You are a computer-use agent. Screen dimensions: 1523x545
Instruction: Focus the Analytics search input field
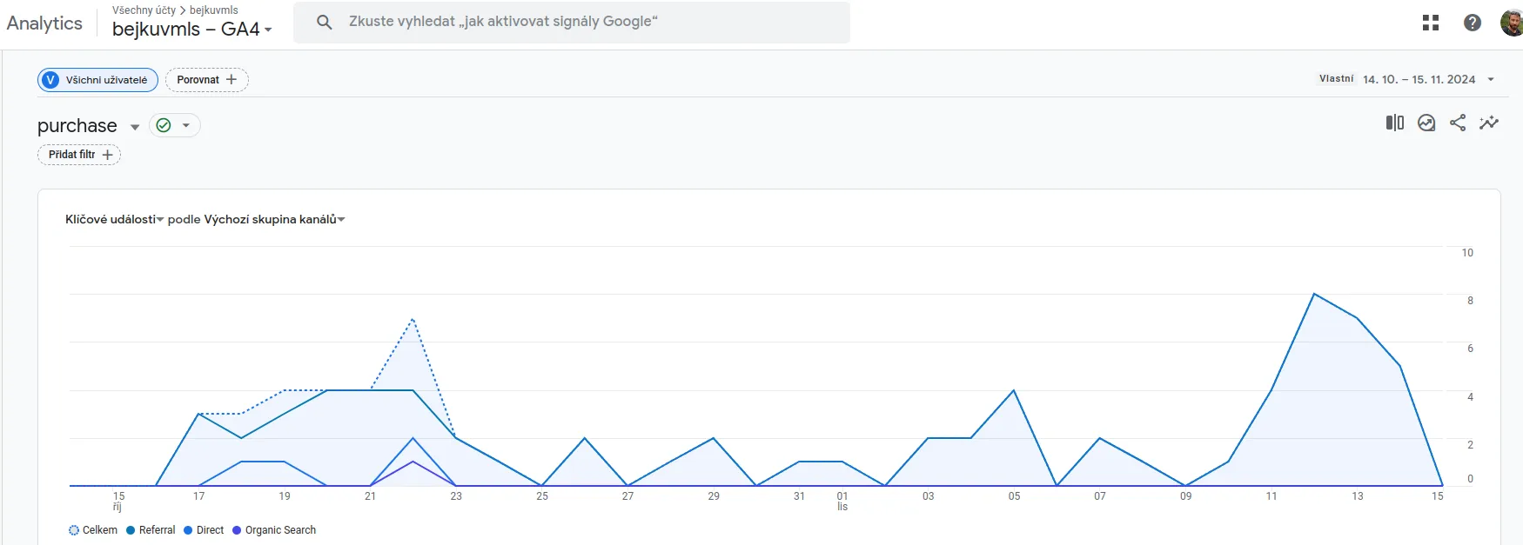coord(574,22)
